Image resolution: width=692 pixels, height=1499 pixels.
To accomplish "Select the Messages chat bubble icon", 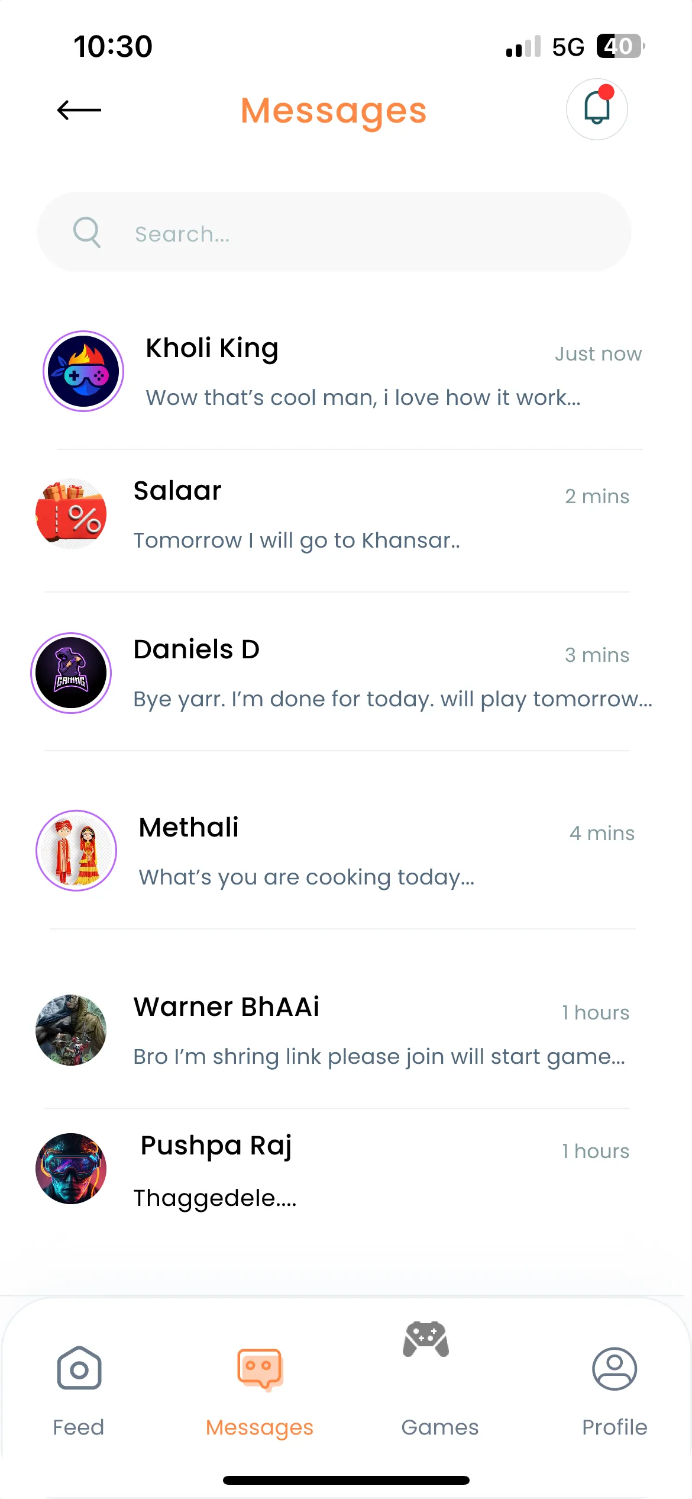I will point(260,1369).
